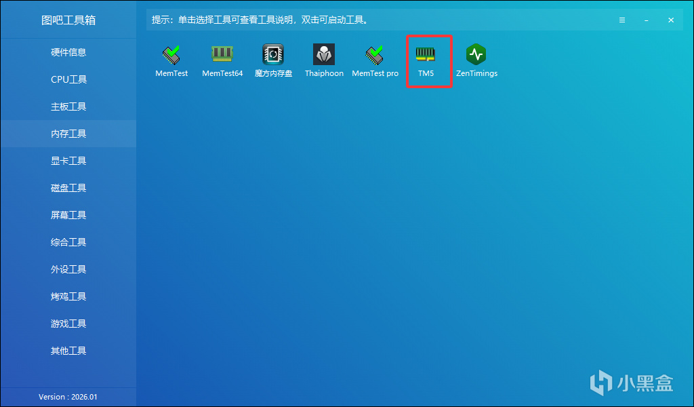Switch to 烤鸡工具 category
This screenshot has height=407, width=694.
pos(68,296)
